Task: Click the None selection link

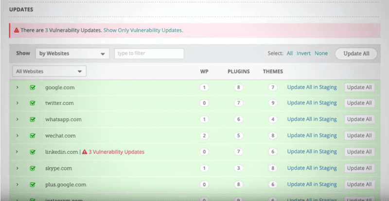Action: [x=321, y=54]
